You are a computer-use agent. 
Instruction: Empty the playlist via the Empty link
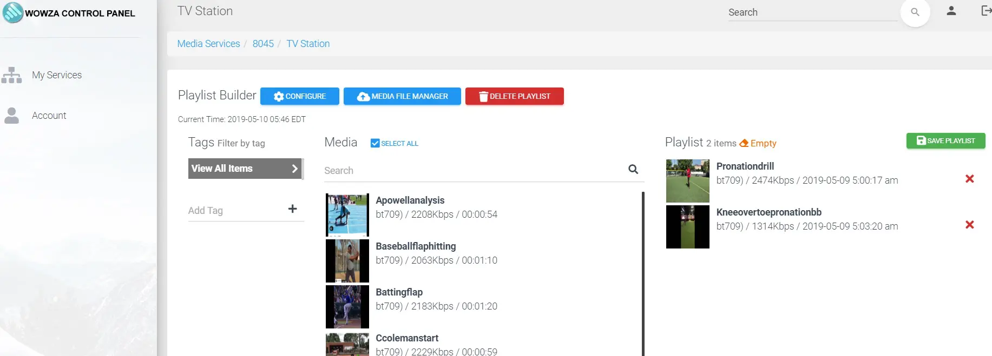tap(763, 143)
